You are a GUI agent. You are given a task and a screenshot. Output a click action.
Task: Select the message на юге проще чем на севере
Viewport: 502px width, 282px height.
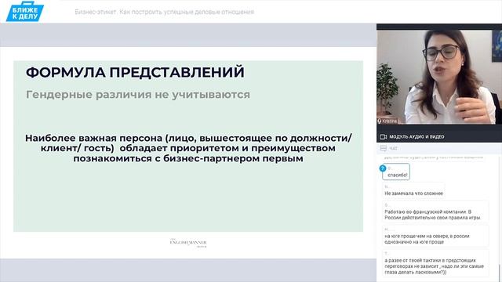[x=435, y=236]
